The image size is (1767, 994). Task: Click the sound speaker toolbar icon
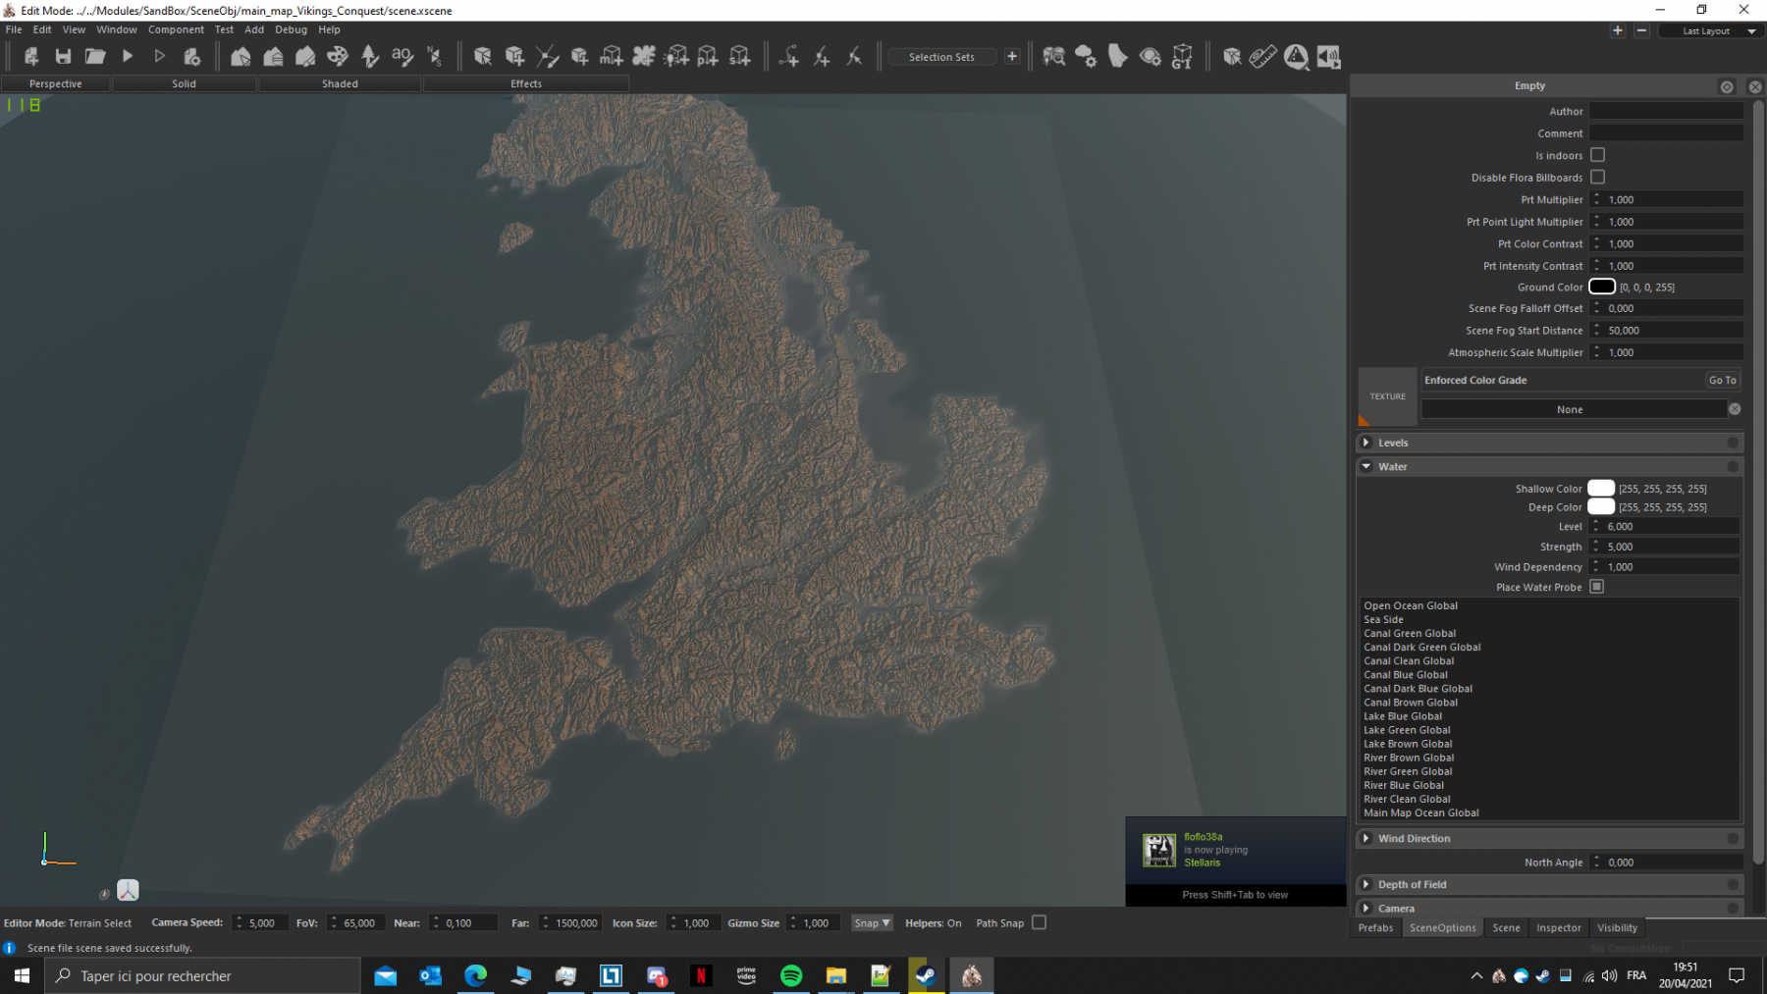point(1328,57)
